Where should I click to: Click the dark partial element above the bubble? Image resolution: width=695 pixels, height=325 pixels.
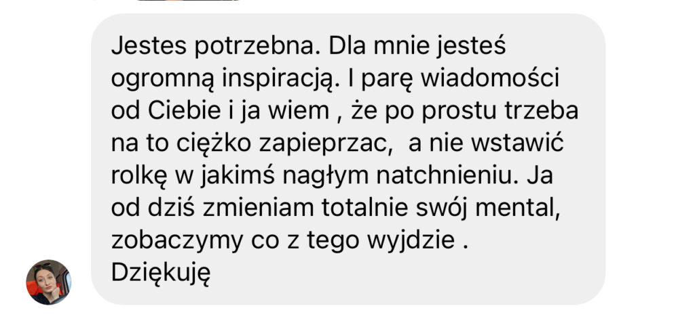coord(189,1)
